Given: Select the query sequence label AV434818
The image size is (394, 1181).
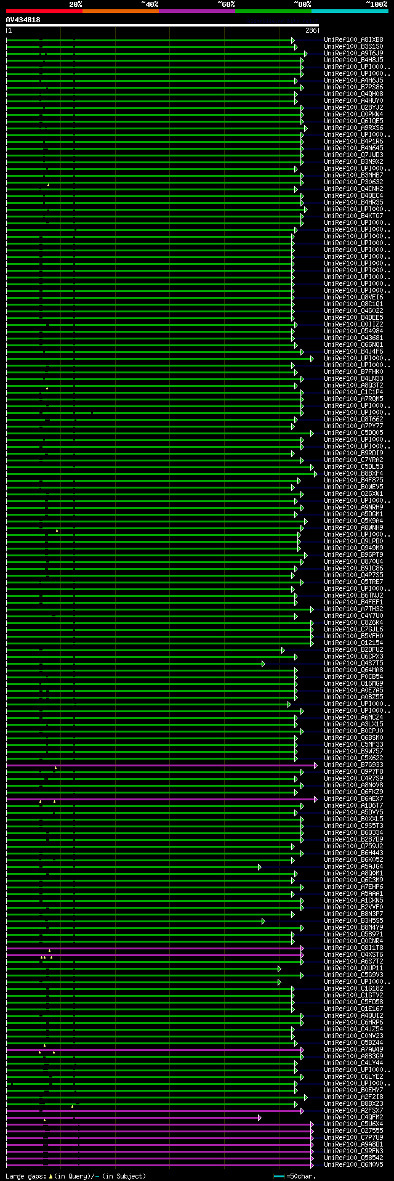Looking at the screenshot, I should (x=23, y=20).
